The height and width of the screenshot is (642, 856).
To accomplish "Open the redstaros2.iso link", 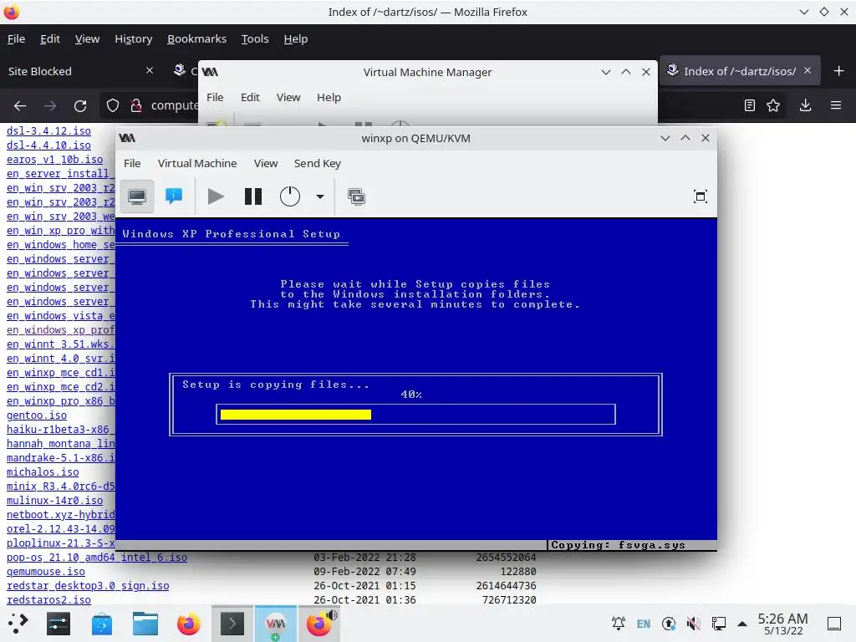I will 48,600.
